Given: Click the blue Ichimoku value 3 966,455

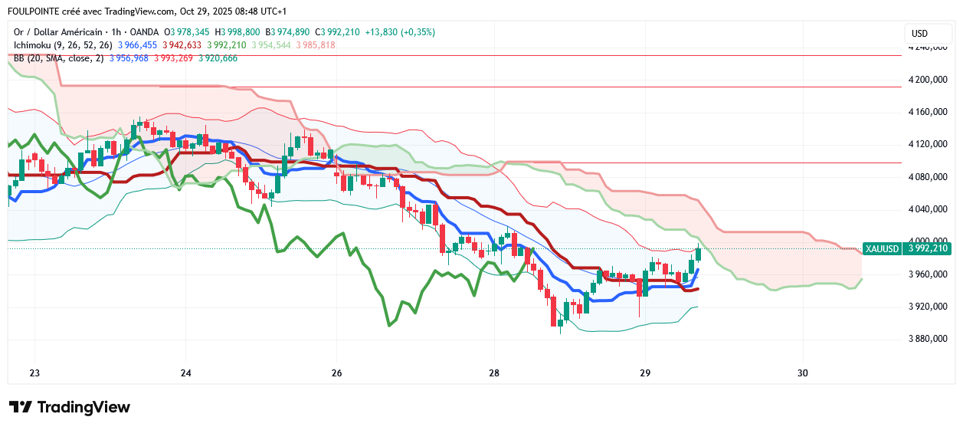Looking at the screenshot, I should pyautogui.click(x=137, y=45).
